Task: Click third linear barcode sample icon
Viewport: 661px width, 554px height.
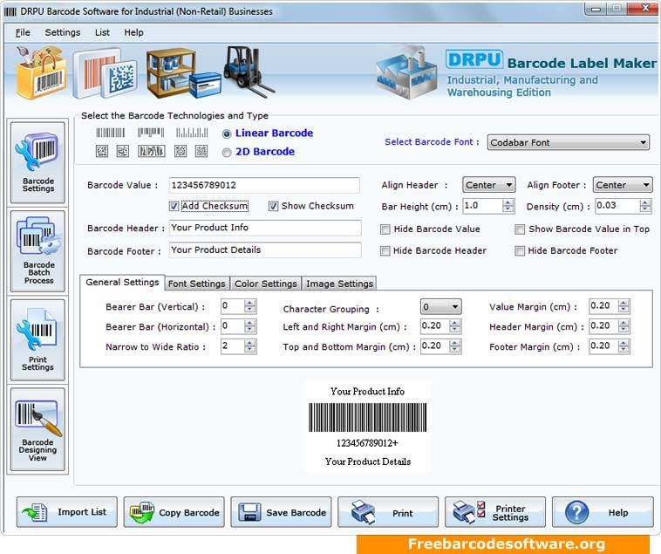Action: click(192, 133)
